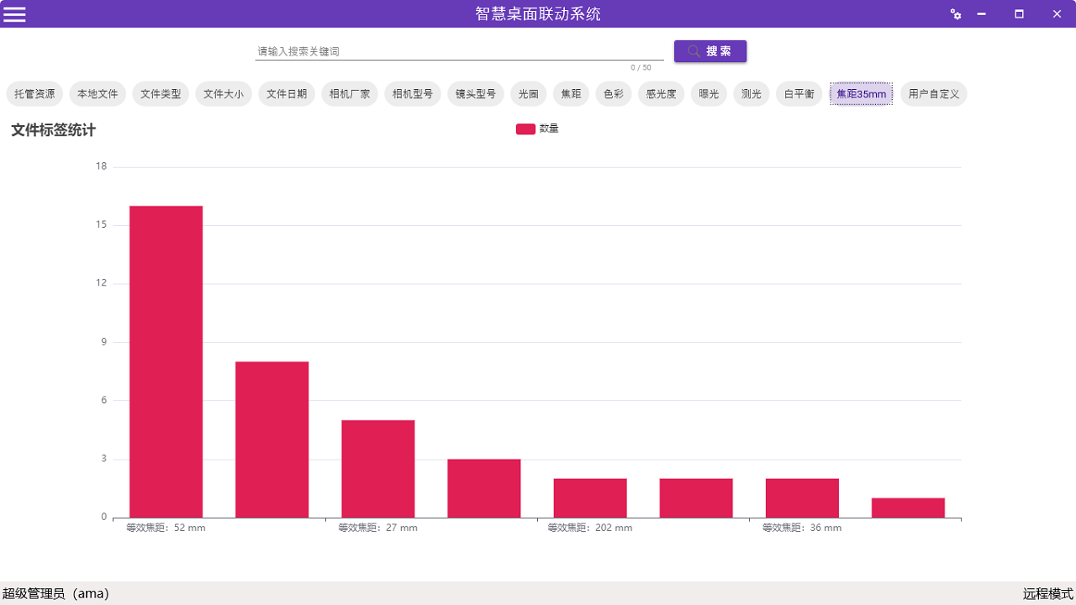Open the settings gears icon in title bar
The height and width of the screenshot is (605, 1076).
point(956,14)
